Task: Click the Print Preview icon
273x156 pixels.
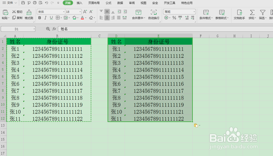Action: click(41, 3)
